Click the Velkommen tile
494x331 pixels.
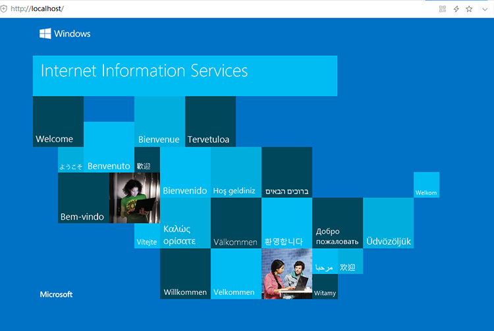[x=236, y=274]
